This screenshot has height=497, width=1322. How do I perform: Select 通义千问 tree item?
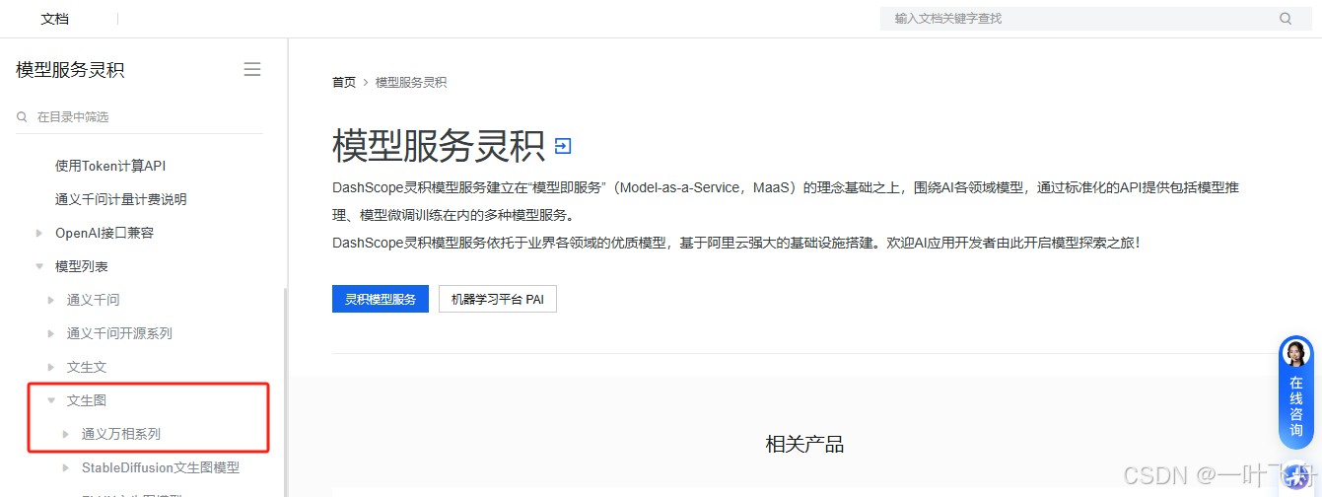pyautogui.click(x=94, y=300)
